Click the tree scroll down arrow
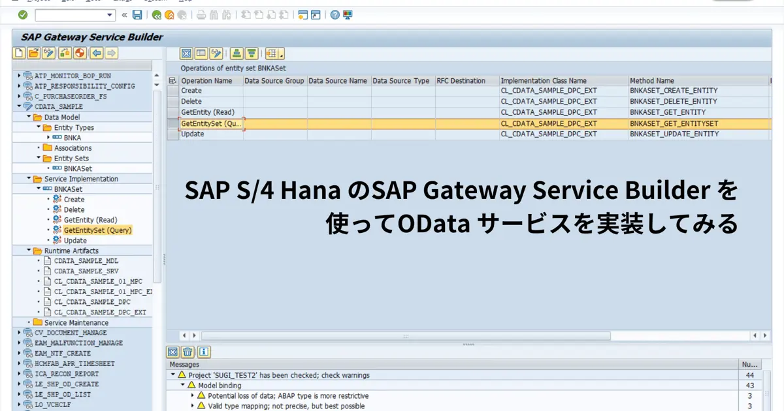Screen dimensions: 784x411 click(156, 85)
